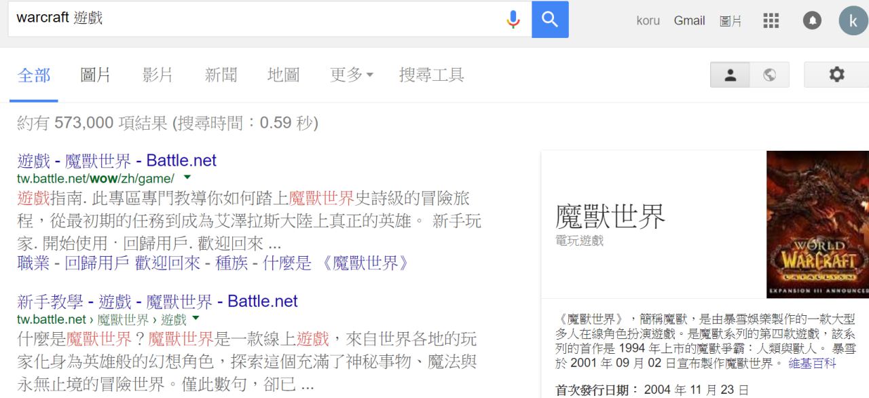Open the Google apps grid icon
The image size is (869, 398).
click(771, 20)
